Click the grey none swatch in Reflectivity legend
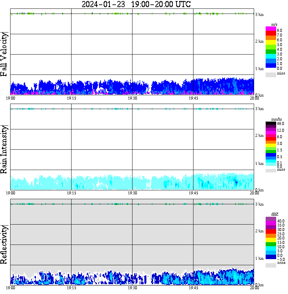The width and height of the screenshot is (288, 294). coord(271,265)
